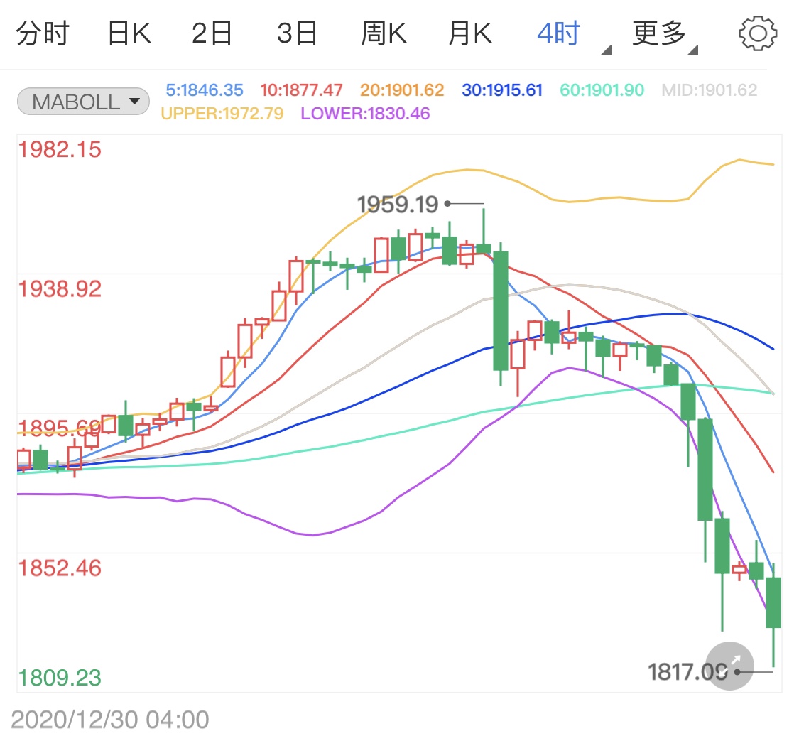Click the MA30 value 30:1915.61
This screenshot has height=736, width=799.
point(502,90)
